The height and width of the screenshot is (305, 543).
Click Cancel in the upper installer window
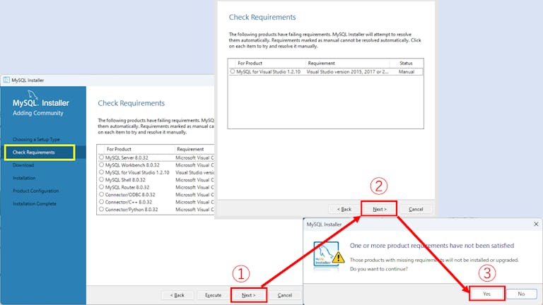pos(416,209)
